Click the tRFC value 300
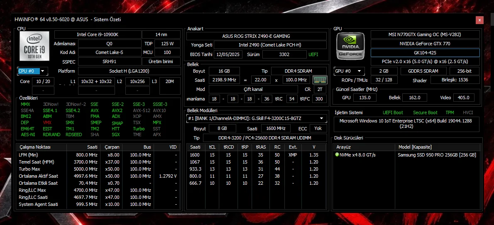The width and height of the screenshot is (494, 225). point(319,99)
